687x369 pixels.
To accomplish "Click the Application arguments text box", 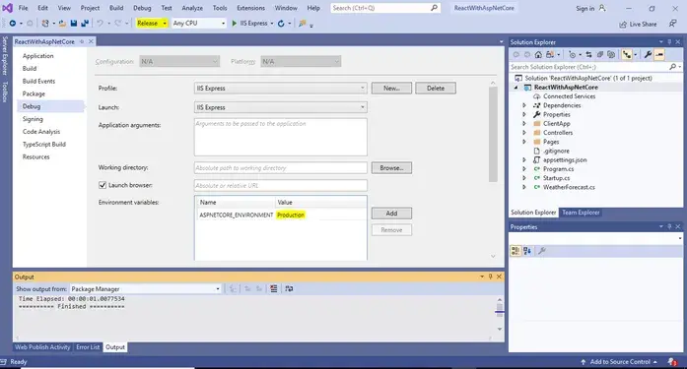I will point(280,137).
